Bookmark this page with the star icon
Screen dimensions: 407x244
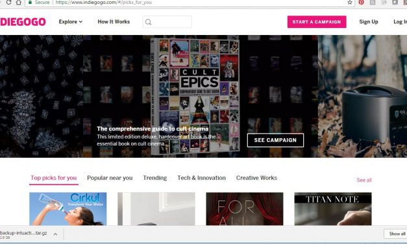350,3
